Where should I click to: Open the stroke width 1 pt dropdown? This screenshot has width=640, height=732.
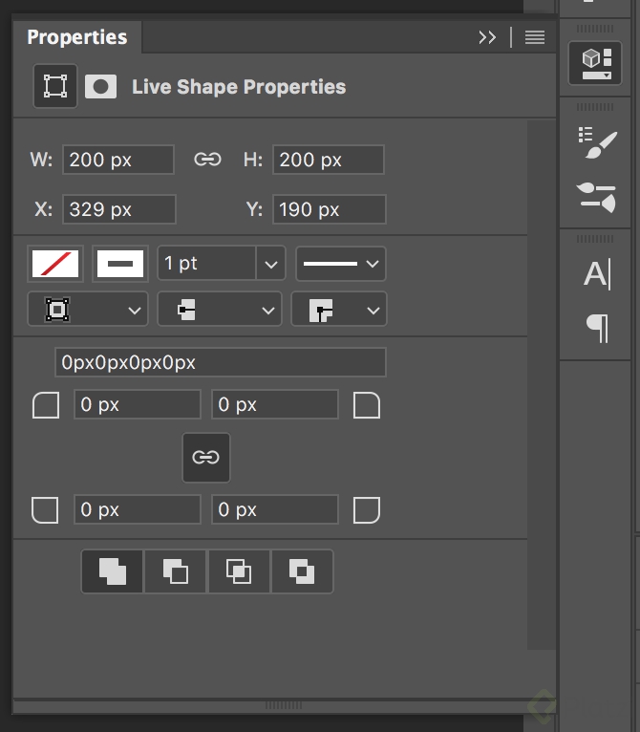point(271,263)
